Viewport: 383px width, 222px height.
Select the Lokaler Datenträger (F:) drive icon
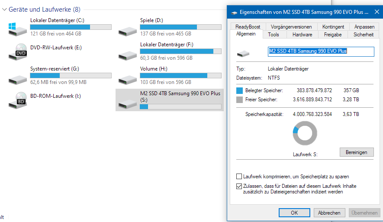(128, 56)
